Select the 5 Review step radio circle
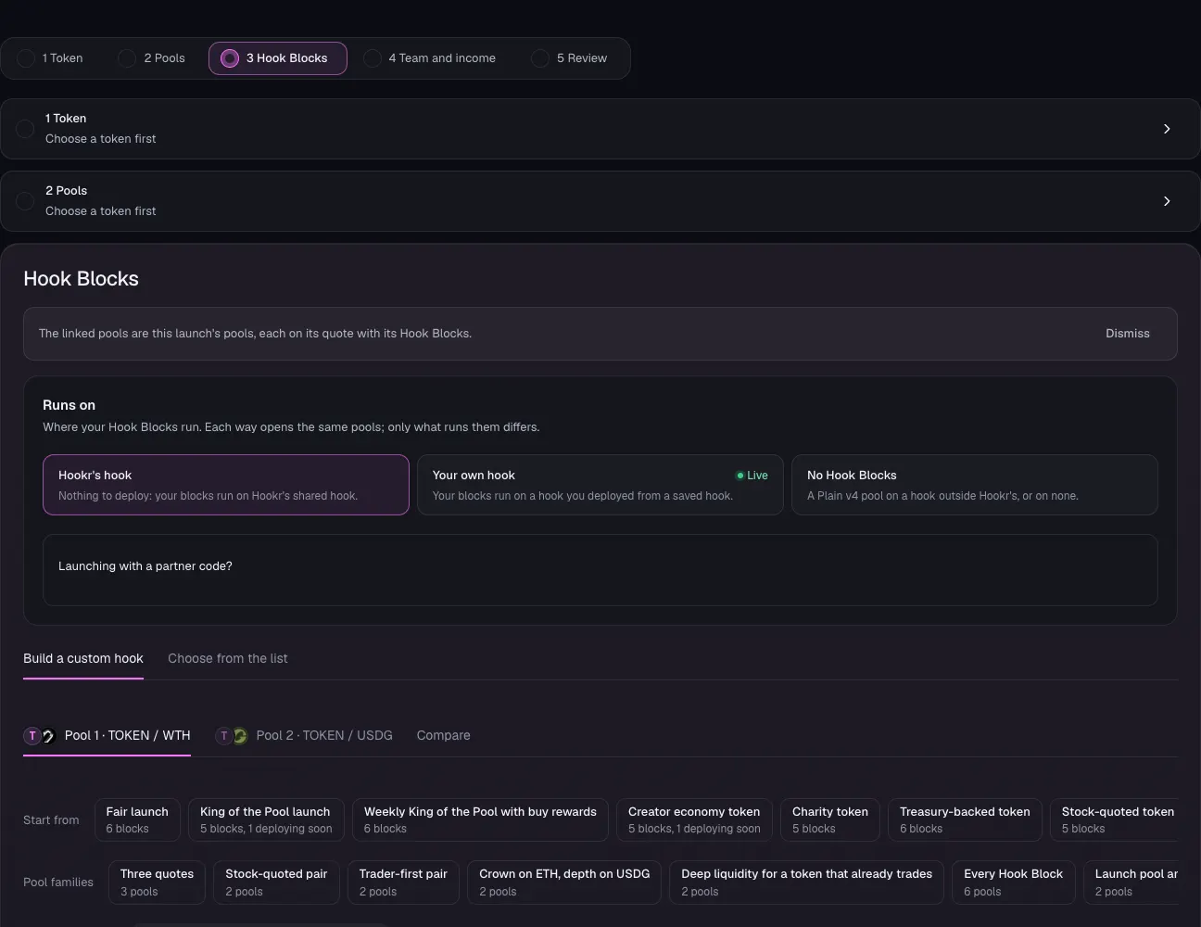The height and width of the screenshot is (927, 1201). point(540,58)
